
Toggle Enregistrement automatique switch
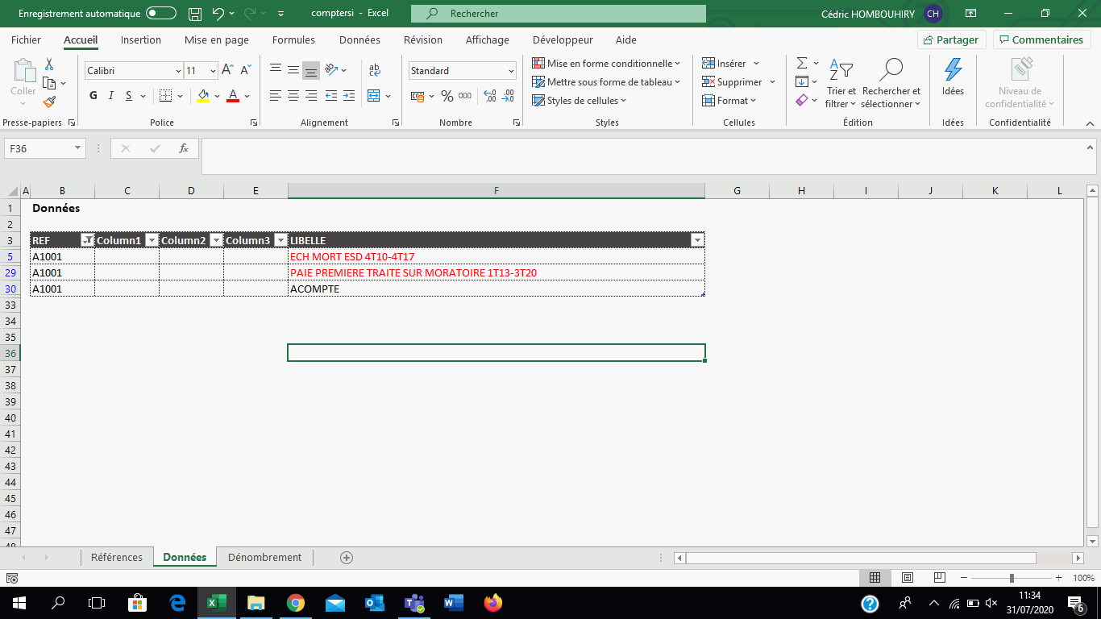(161, 14)
